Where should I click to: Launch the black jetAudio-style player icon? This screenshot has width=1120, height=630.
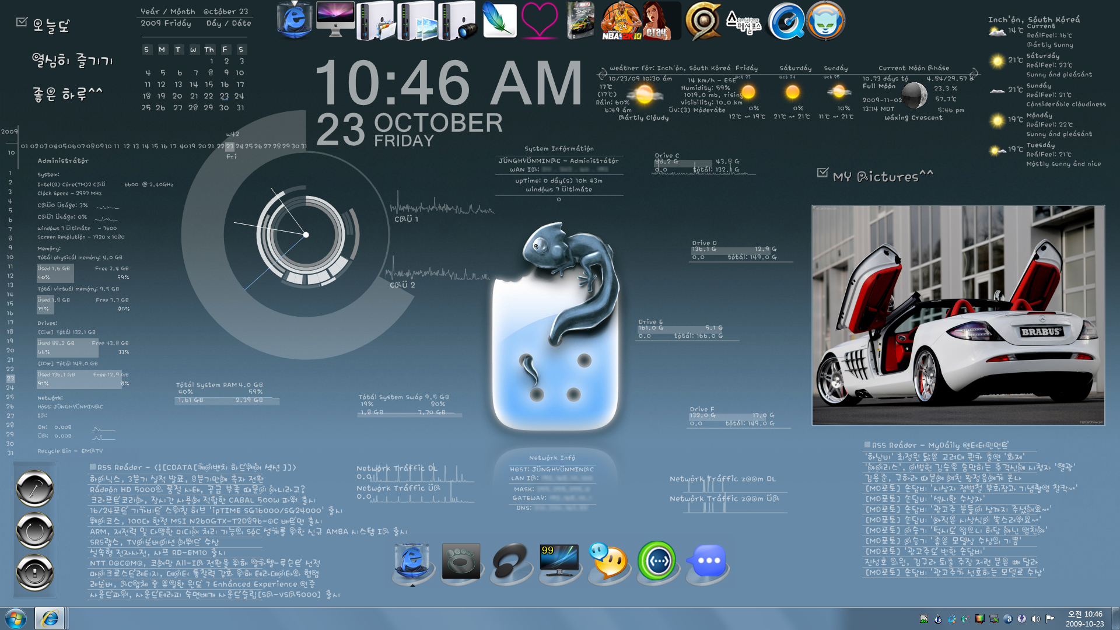click(510, 562)
